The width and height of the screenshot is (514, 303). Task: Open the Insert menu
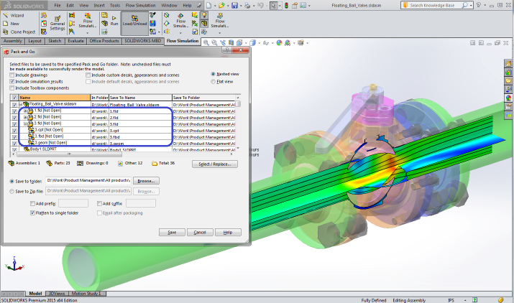click(99, 5)
